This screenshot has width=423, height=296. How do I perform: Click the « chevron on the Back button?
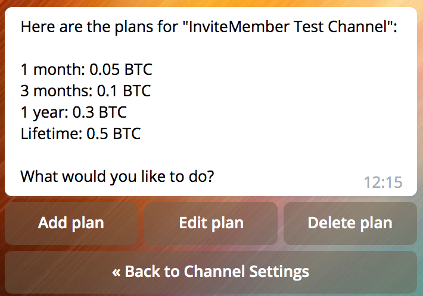(x=117, y=272)
